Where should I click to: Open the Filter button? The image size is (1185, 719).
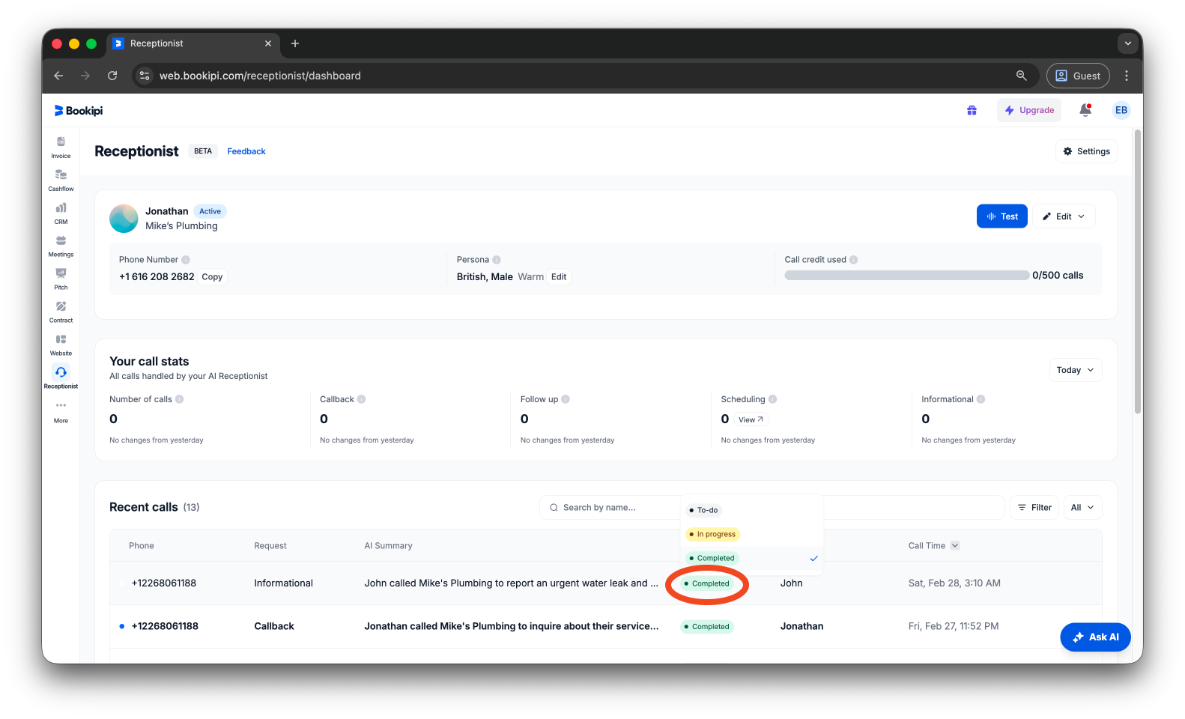(x=1034, y=508)
